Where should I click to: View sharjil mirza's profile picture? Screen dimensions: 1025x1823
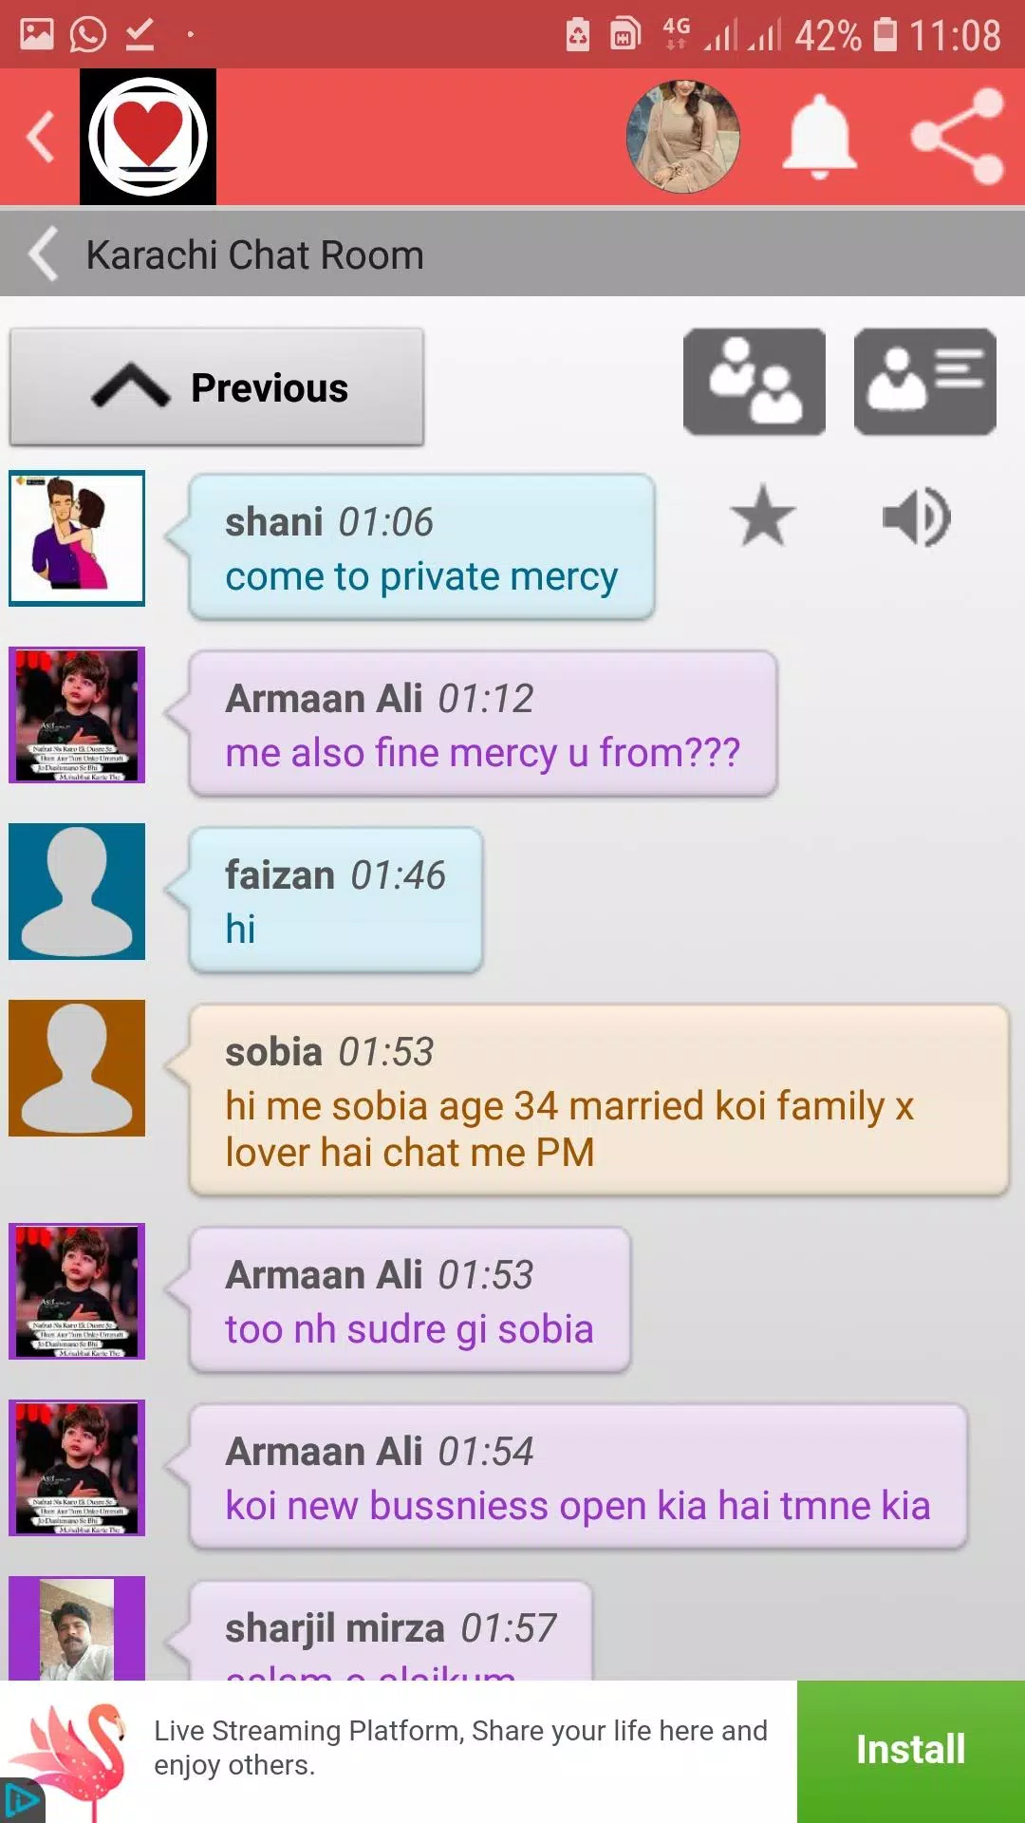[x=77, y=1628]
